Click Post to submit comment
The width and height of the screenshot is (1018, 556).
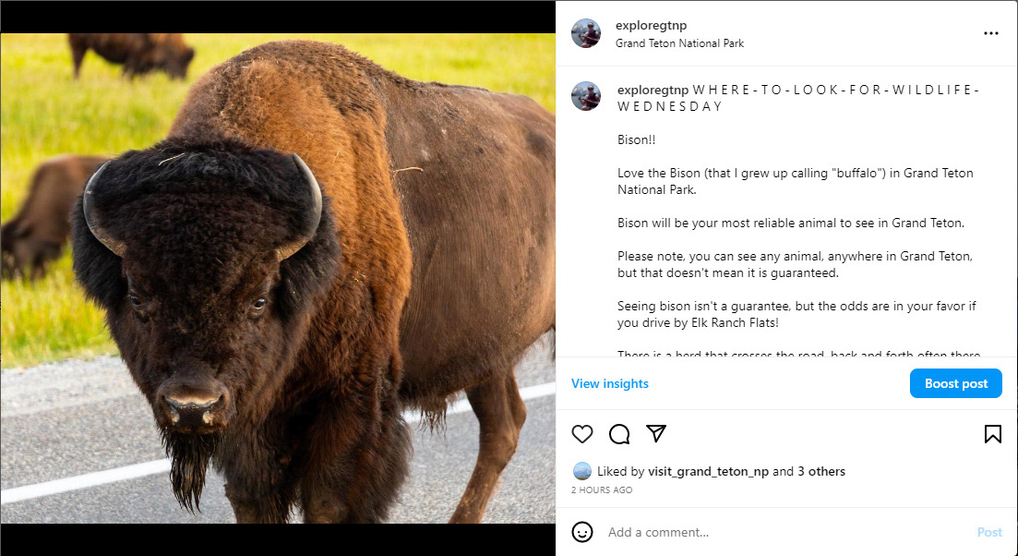989,532
